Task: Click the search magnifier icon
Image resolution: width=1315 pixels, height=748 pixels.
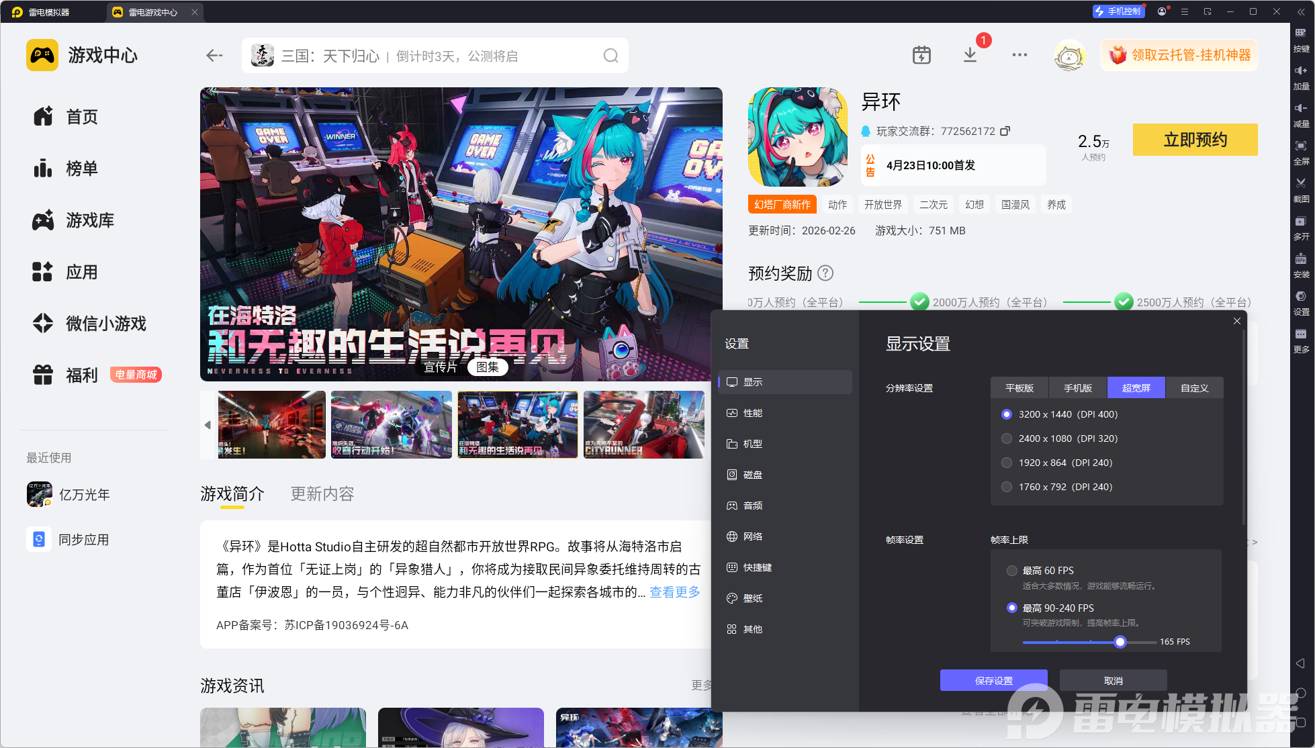Action: pyautogui.click(x=610, y=56)
